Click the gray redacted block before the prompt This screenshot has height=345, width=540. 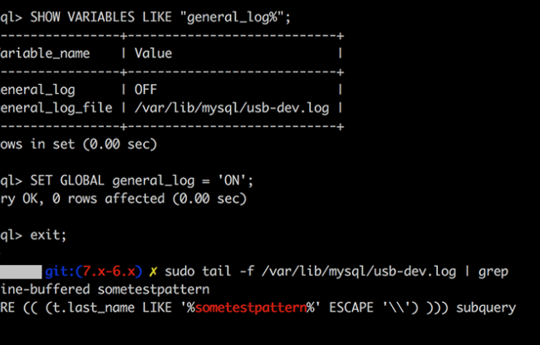21,272
